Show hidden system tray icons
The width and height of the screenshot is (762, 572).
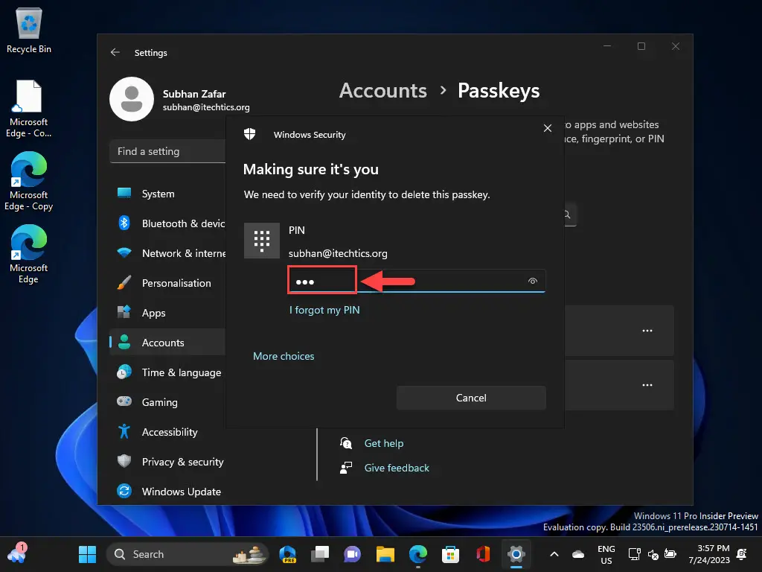(554, 554)
